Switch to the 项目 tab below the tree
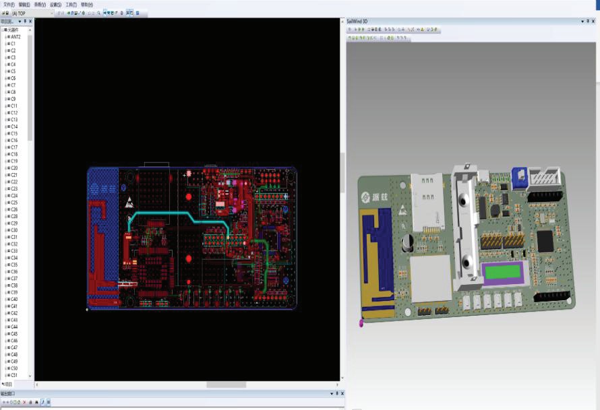The width and height of the screenshot is (600, 410). point(8,384)
